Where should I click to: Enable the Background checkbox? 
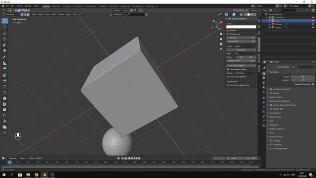coord(228,34)
